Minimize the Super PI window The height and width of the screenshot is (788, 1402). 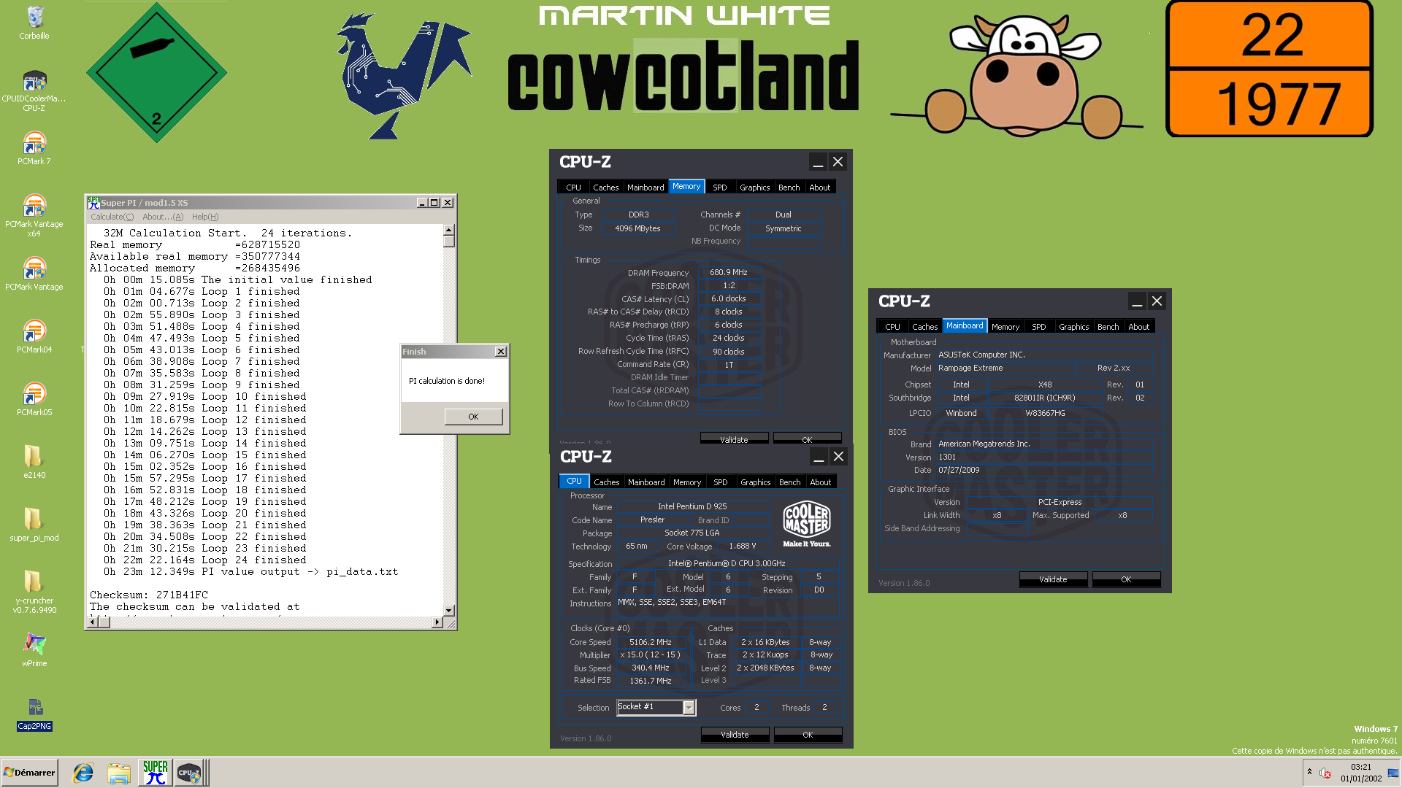pyautogui.click(x=421, y=203)
